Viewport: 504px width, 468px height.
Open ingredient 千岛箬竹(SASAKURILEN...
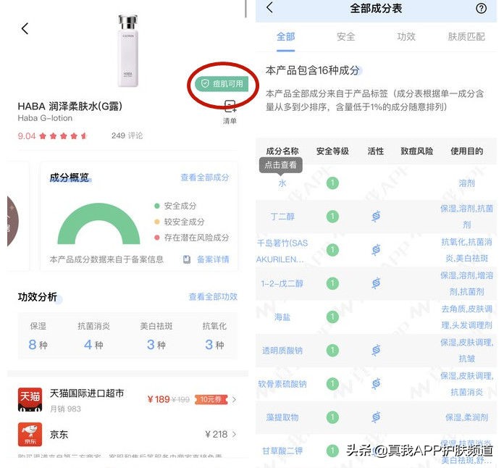tap(282, 251)
